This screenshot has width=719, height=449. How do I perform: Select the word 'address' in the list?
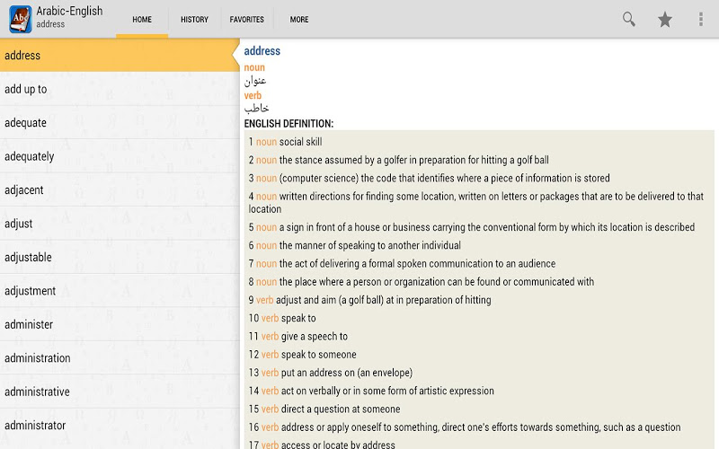(119, 56)
